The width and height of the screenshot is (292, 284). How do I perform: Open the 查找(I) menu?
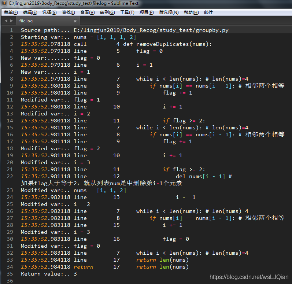point(69,12)
